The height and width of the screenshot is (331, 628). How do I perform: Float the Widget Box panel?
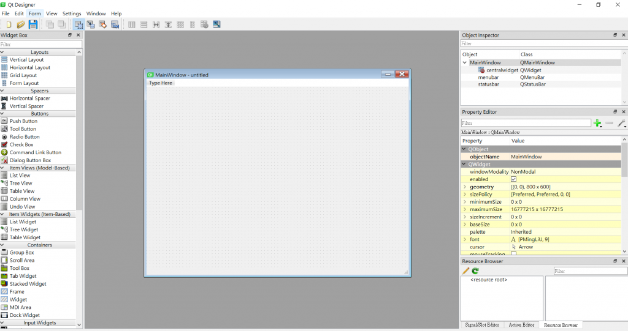pos(70,35)
